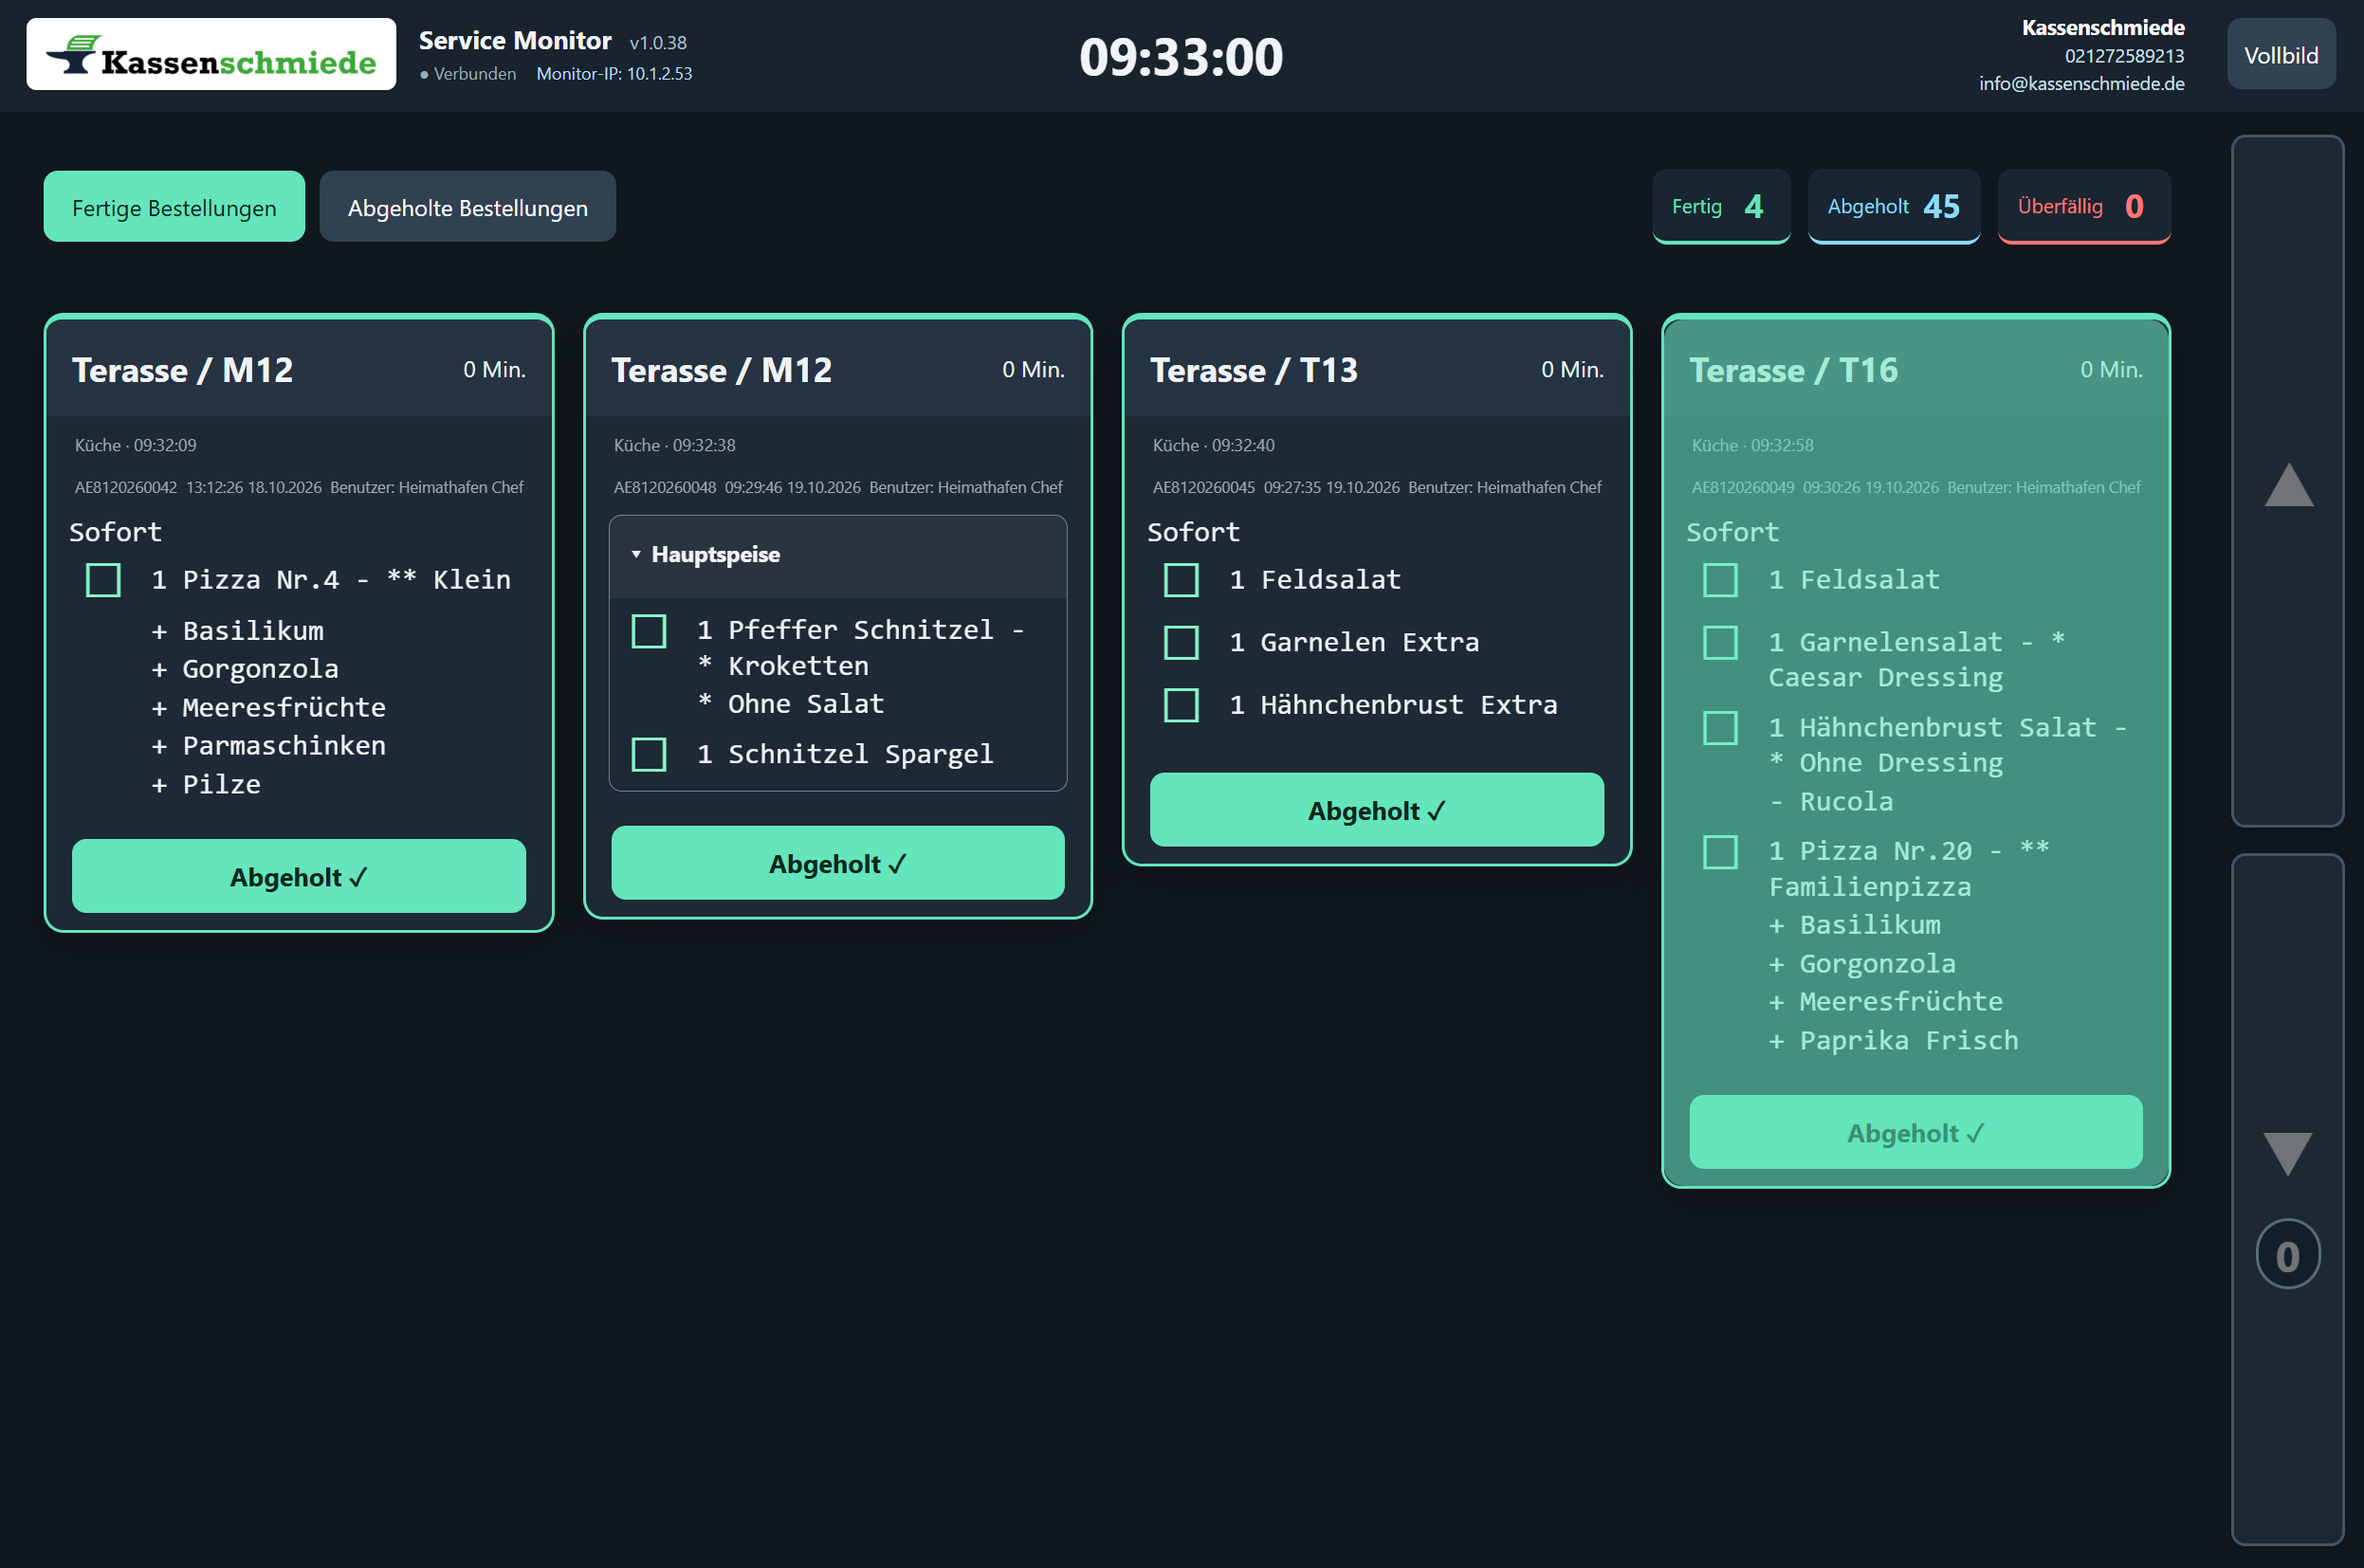This screenshot has width=2364, height=1568.
Task: Click the Abgeholt 45 counter
Action: (x=1893, y=206)
